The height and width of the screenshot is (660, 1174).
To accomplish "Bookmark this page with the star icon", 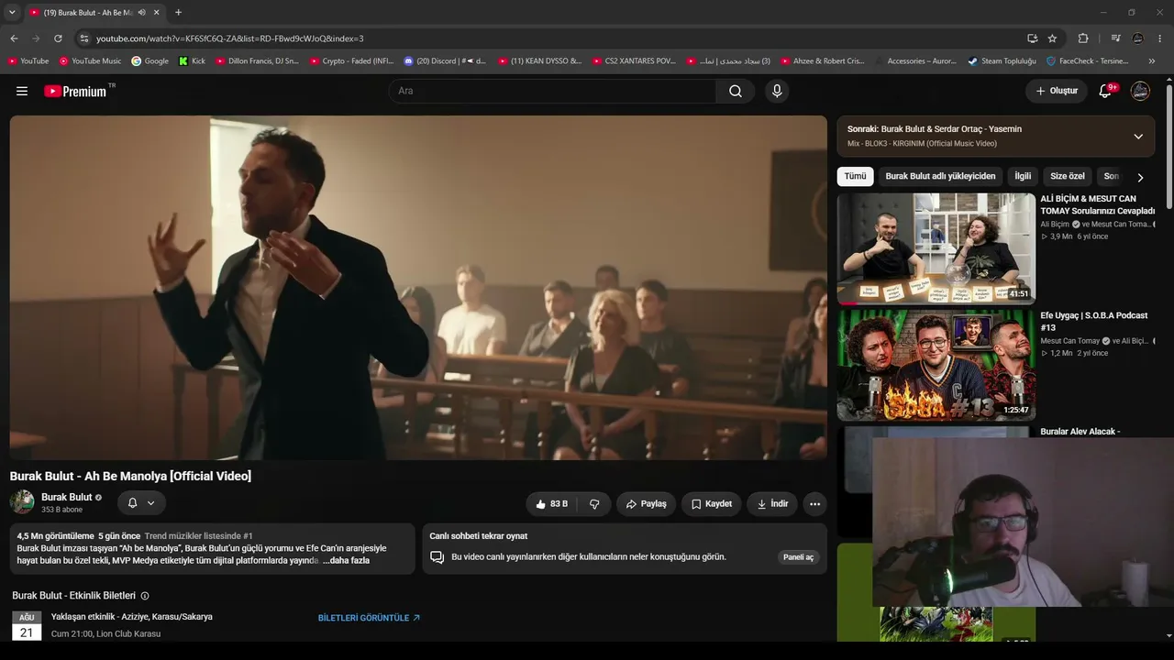I will [x=1052, y=38].
